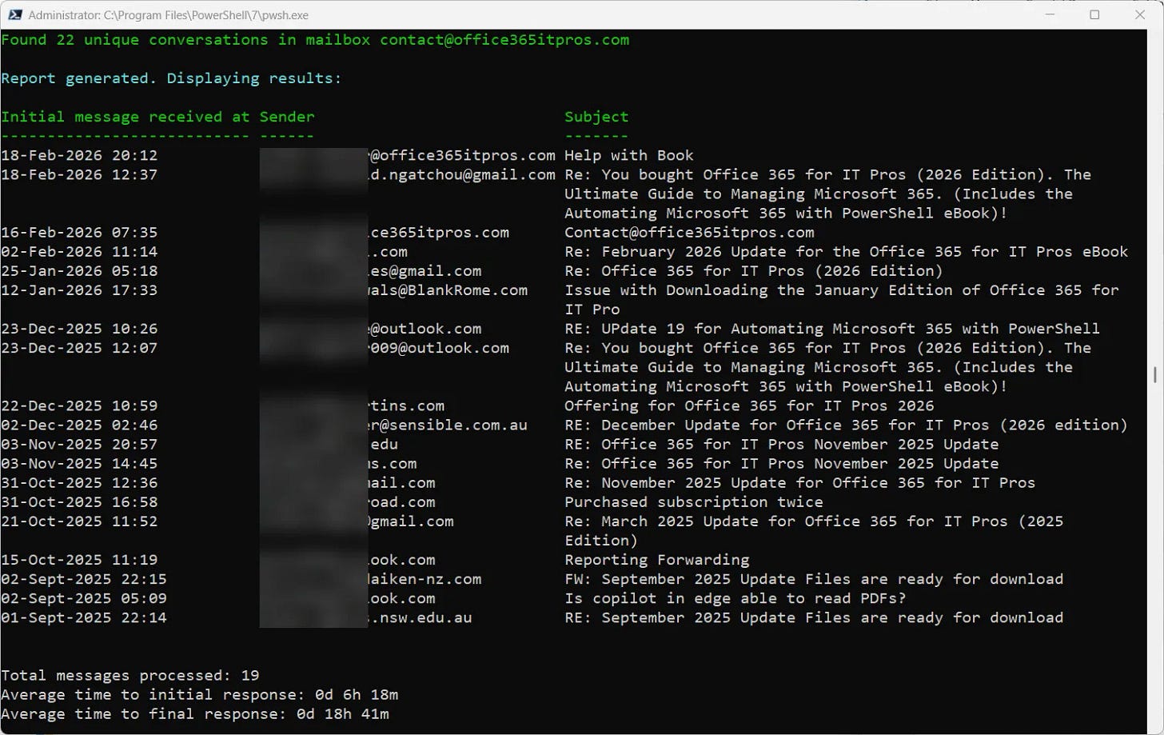Click the timestamp 02-Dec-2025 02:46
Image resolution: width=1164 pixels, height=735 pixels.
79,425
